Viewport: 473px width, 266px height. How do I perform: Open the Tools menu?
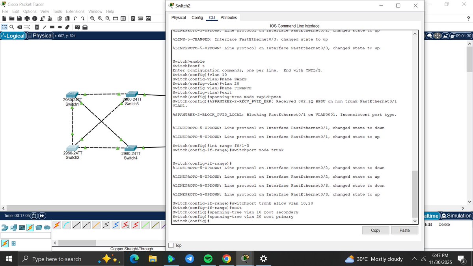pyautogui.click(x=57, y=11)
